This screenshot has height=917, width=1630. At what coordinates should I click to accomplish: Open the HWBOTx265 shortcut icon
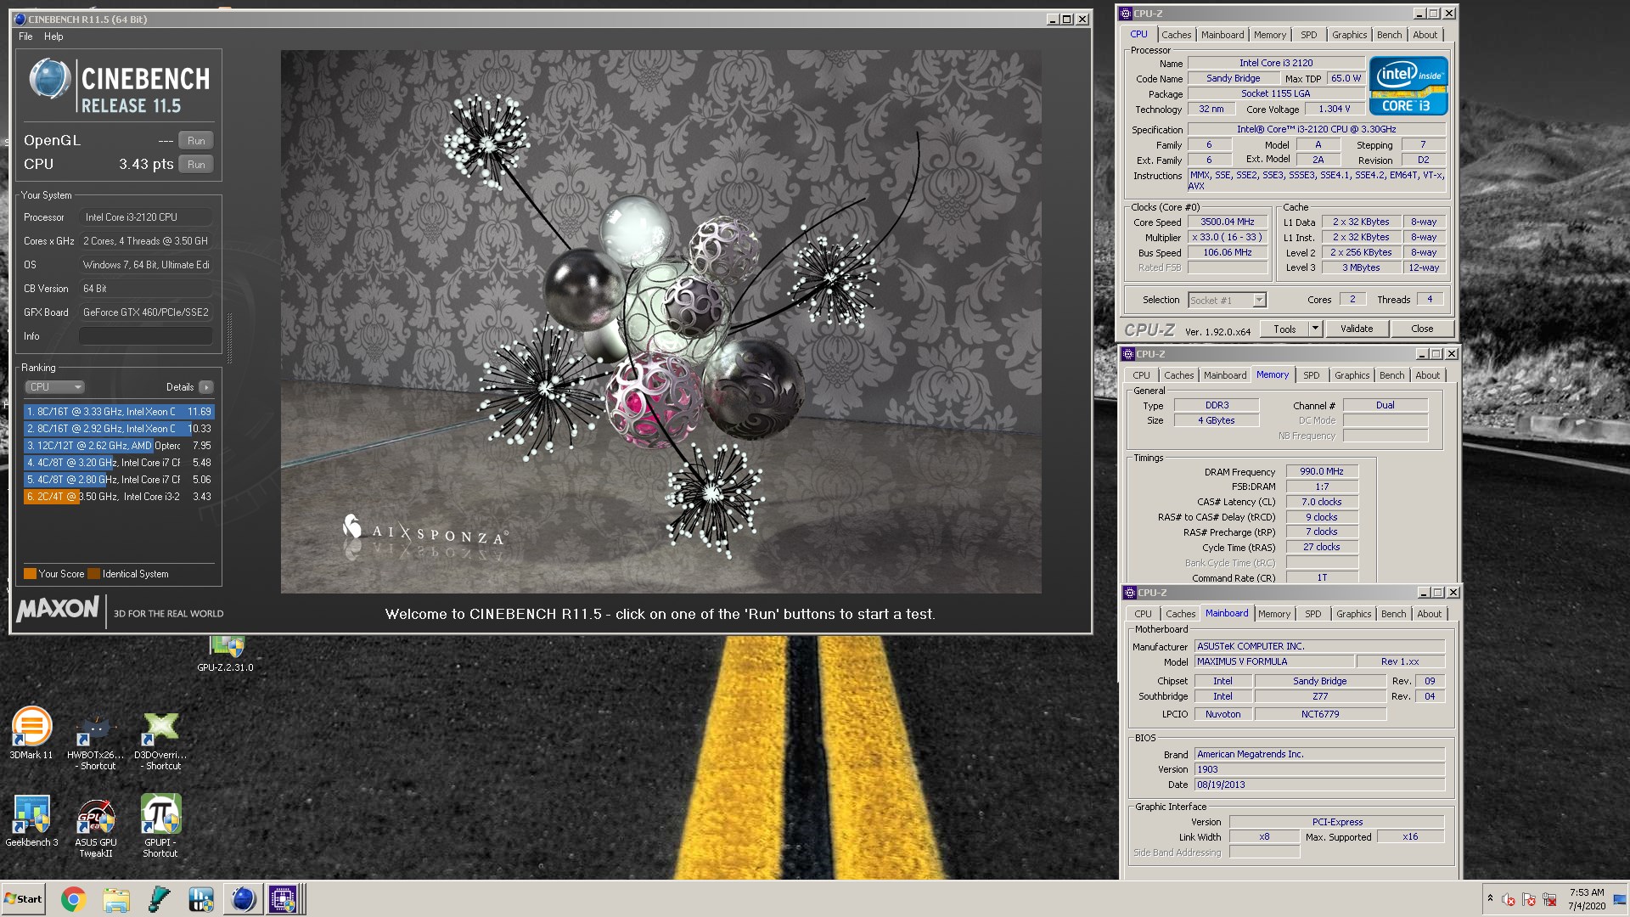click(x=95, y=741)
